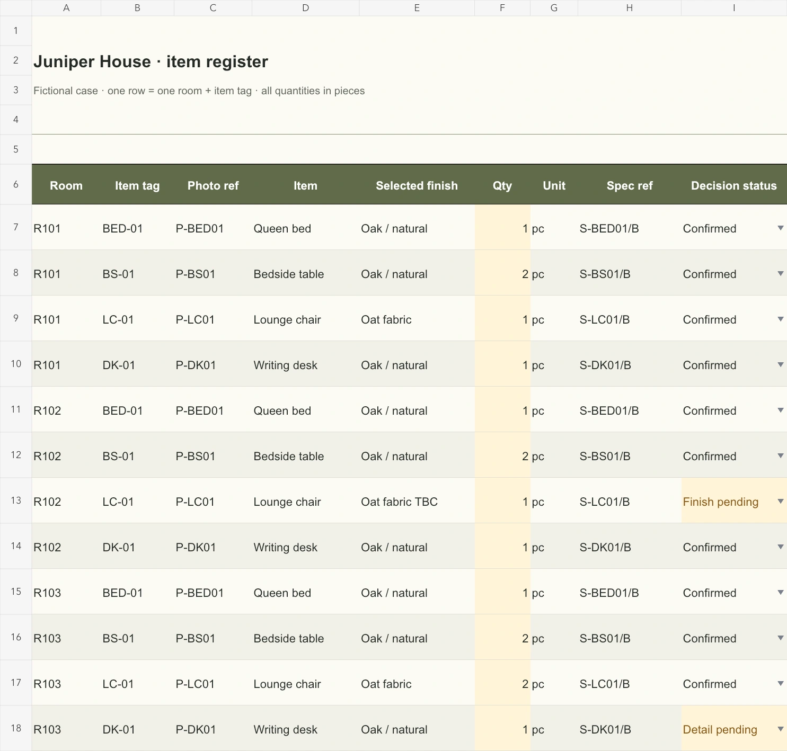Image resolution: width=787 pixels, height=751 pixels.
Task: Select P-DK01 cell in row 18
Action: (x=213, y=728)
